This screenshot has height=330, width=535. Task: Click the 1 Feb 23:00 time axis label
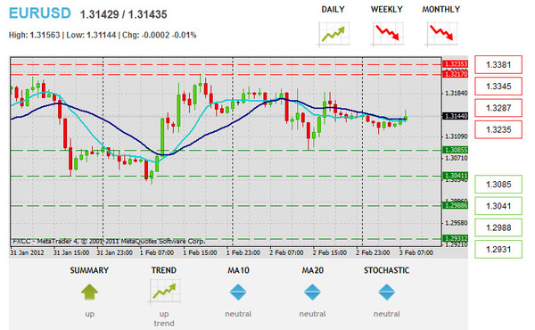(x=243, y=252)
